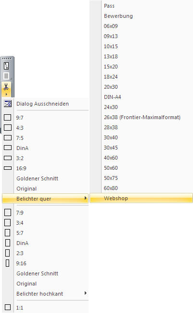Choose the 16:9 widescreen ratio icon
This screenshot has width=193, height=313.
point(8,168)
